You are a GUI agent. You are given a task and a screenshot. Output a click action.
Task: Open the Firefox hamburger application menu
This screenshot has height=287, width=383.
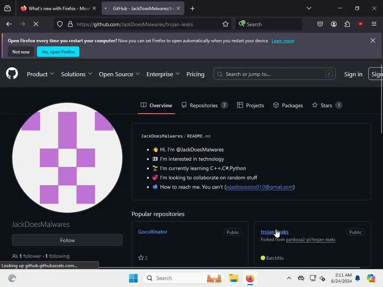pos(374,24)
